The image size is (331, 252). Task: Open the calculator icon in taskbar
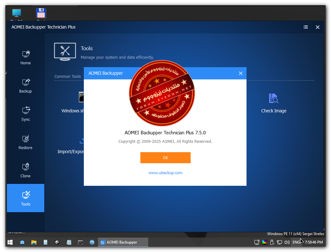46,242
